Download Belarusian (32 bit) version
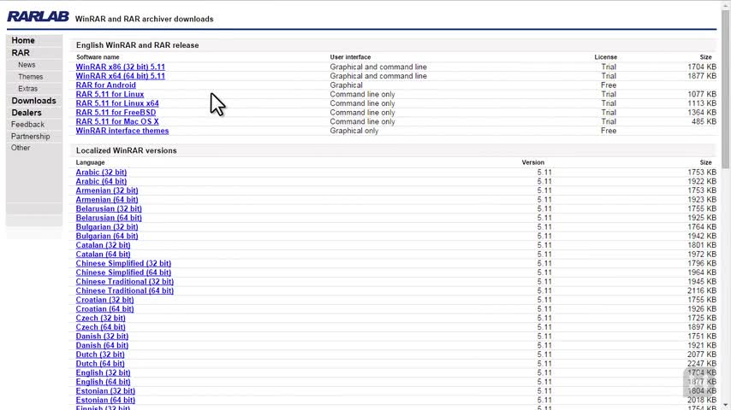 [109, 208]
